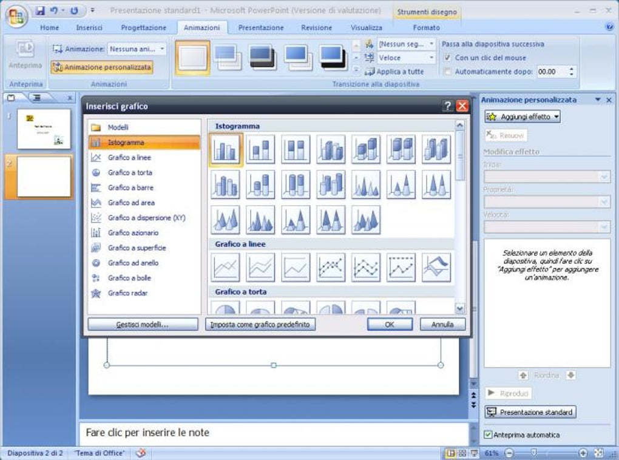Select the first line chart thumbnail
The image size is (619, 460).
tap(225, 267)
